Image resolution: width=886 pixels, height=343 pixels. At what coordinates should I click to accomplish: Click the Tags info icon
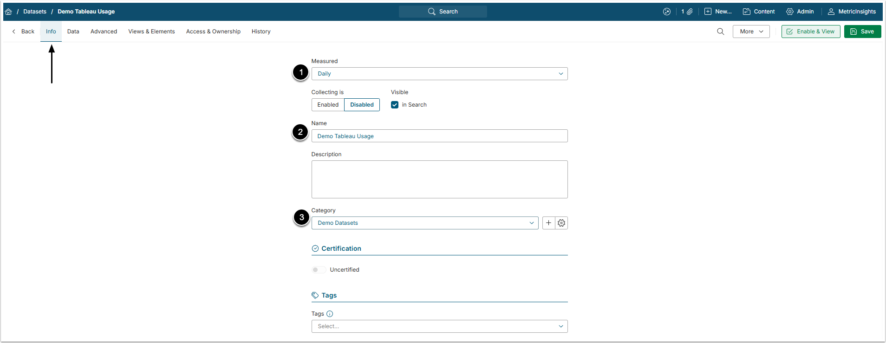330,314
